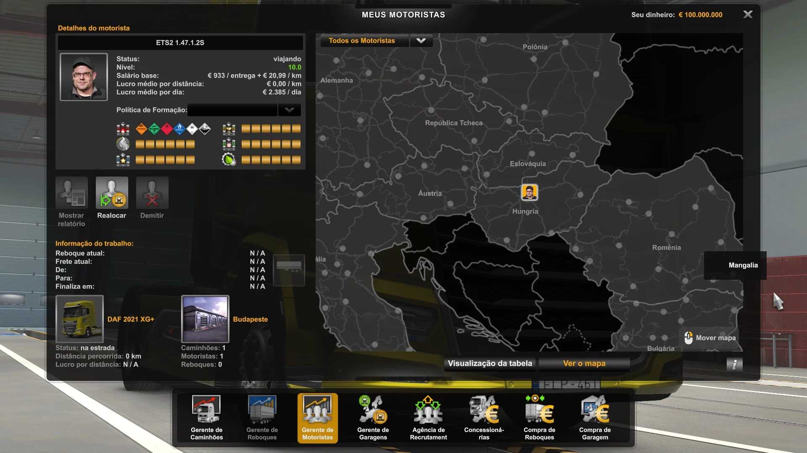The image size is (807, 453).
Task: Click Realocar driver icon
Action: tap(112, 193)
